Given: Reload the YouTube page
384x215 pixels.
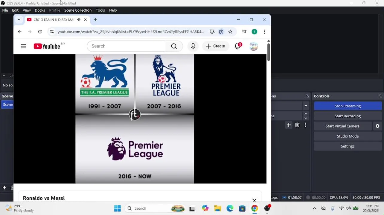Looking at the screenshot, I should coord(40,32).
